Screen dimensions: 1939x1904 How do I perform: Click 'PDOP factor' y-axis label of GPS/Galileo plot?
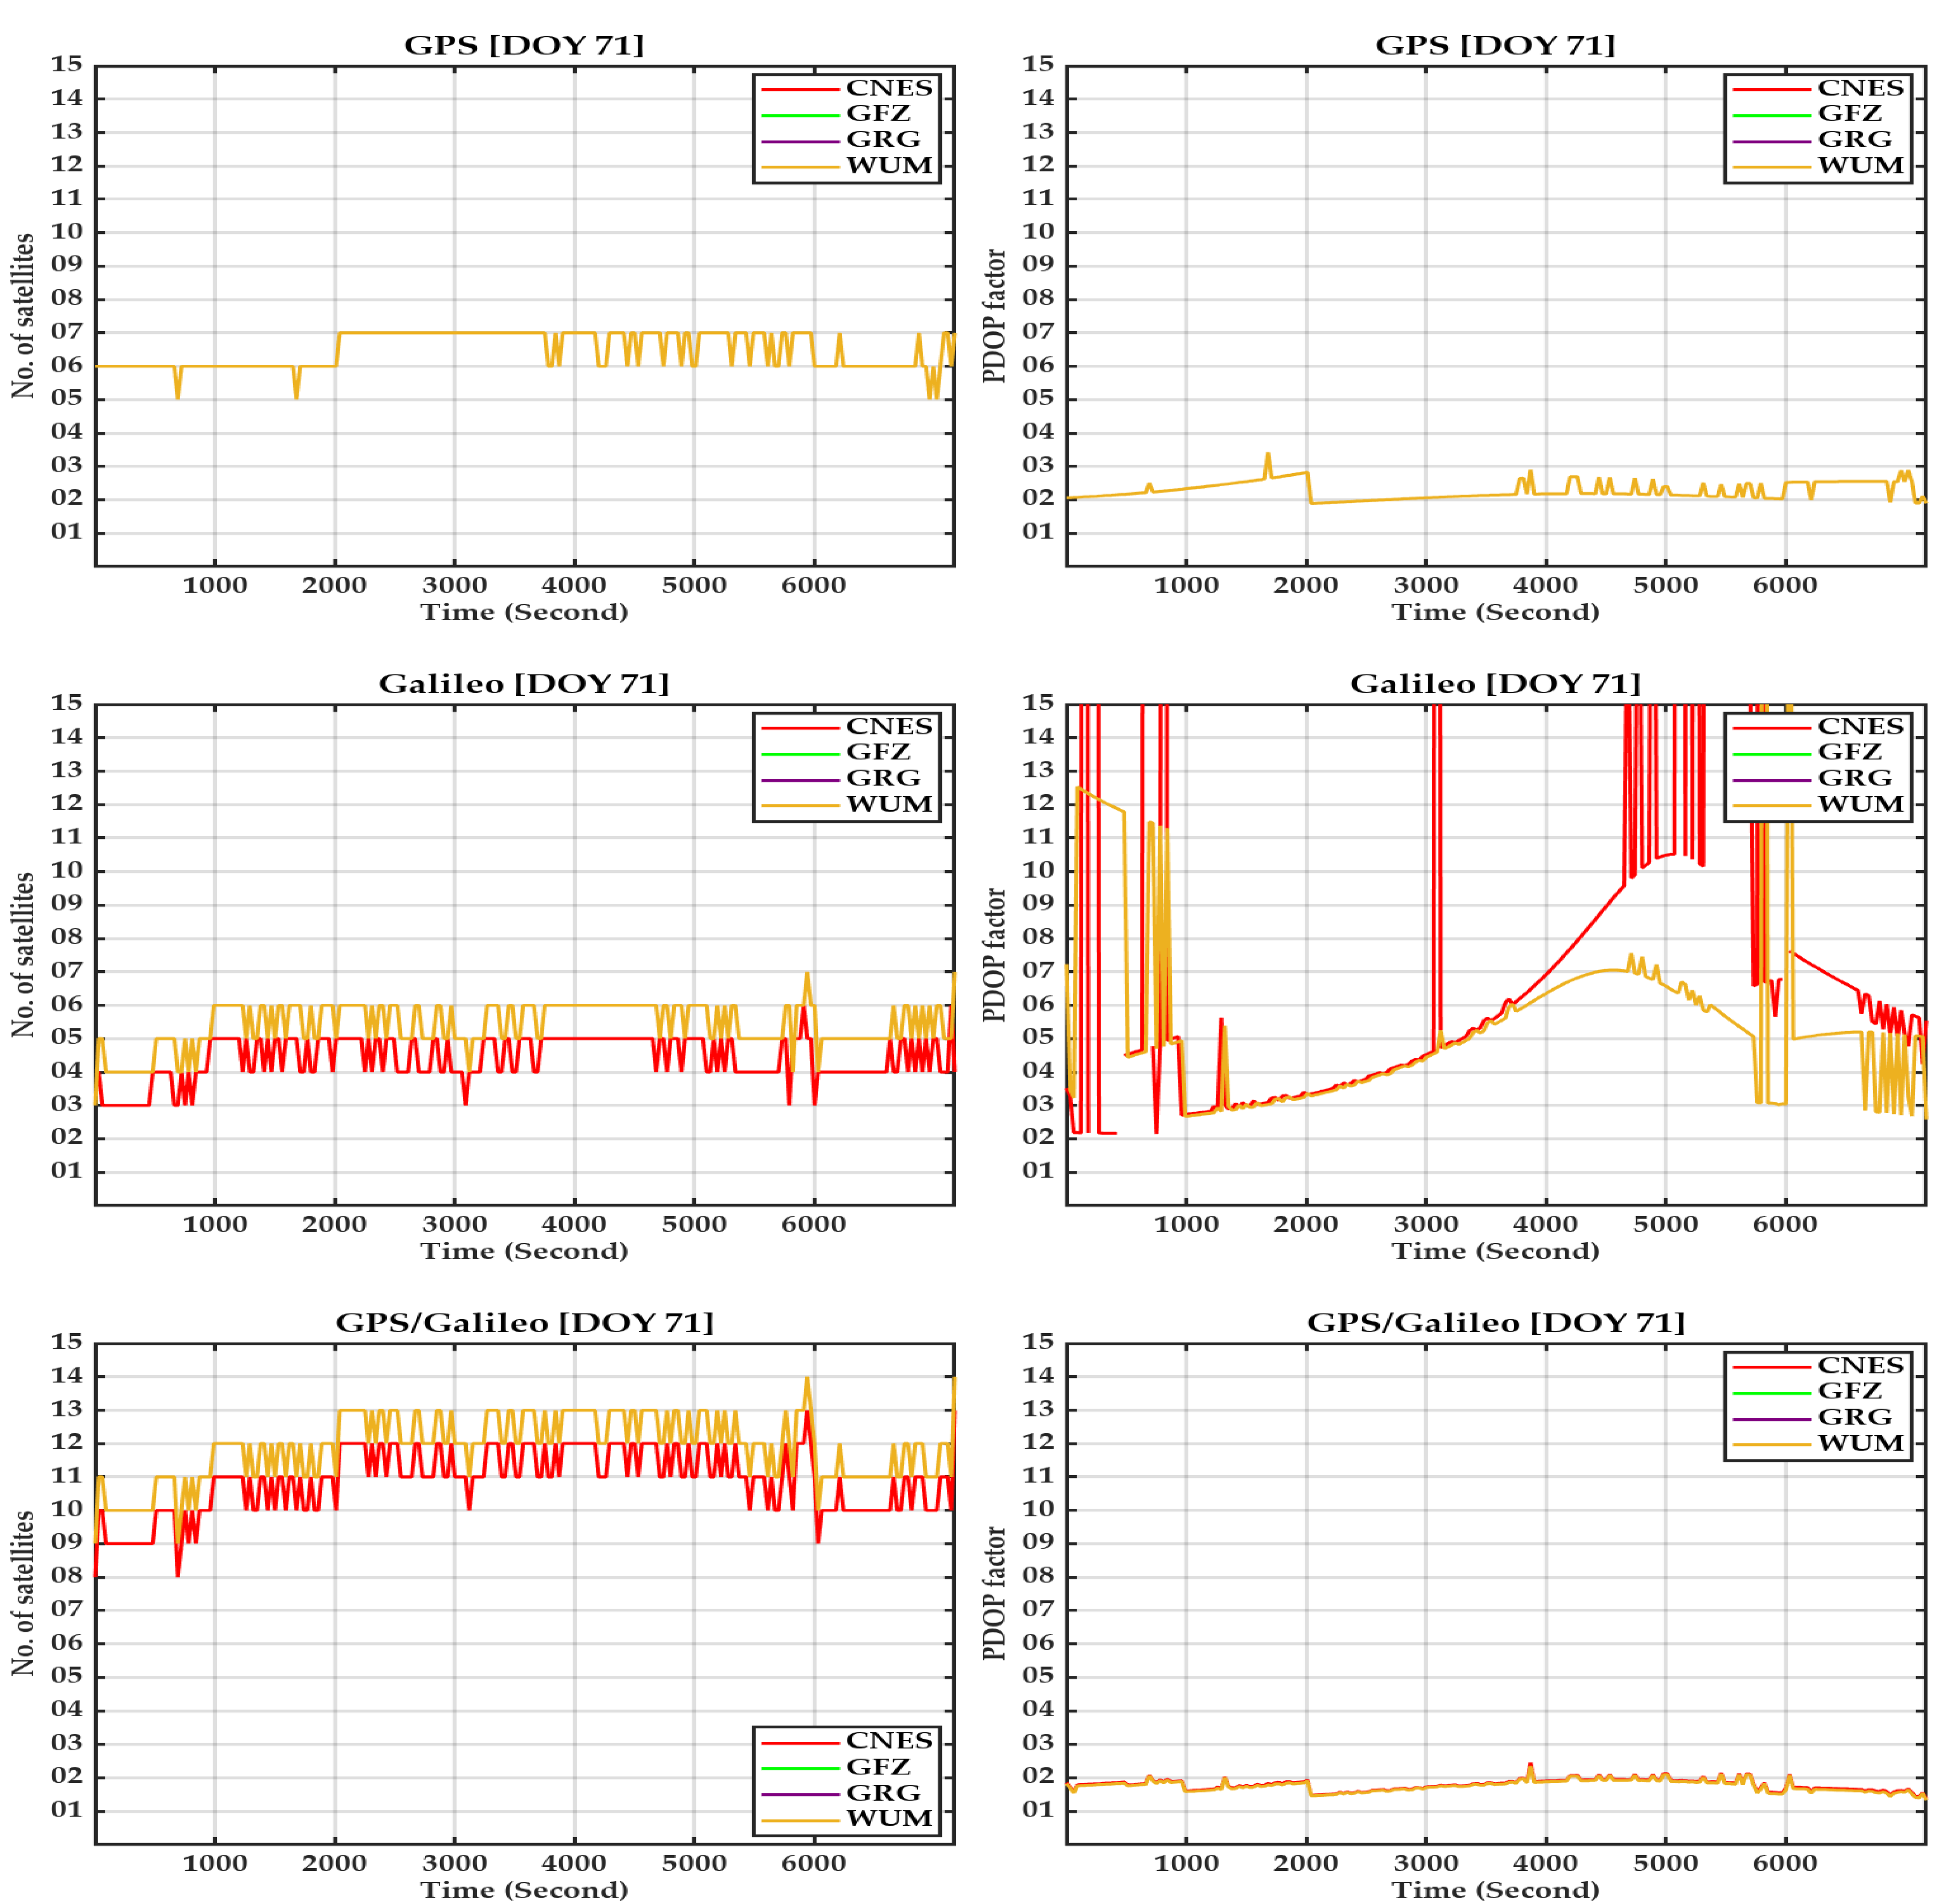point(994,1594)
